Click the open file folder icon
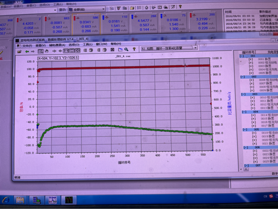 pos(19,52)
